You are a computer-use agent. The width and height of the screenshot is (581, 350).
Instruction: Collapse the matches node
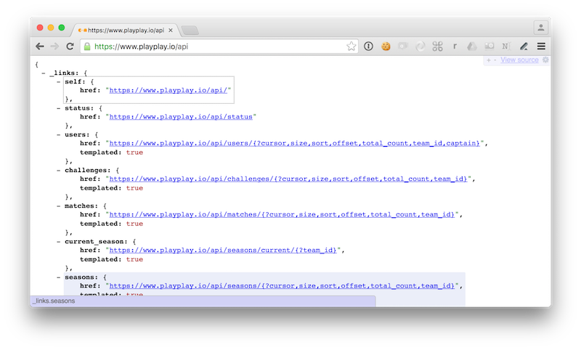point(59,206)
